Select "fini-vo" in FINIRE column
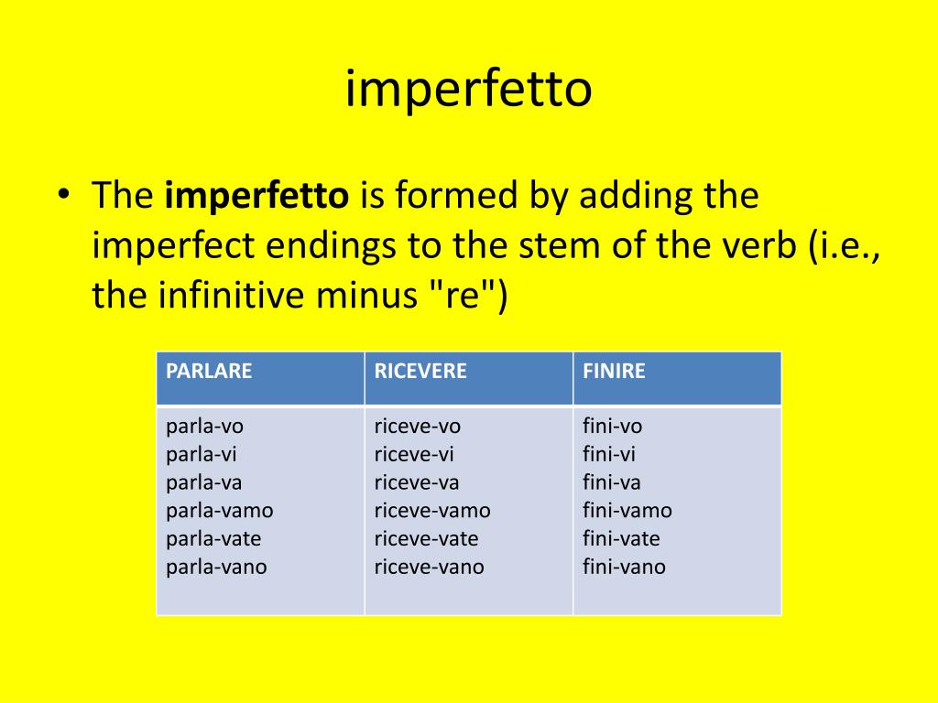This screenshot has width=938, height=703. coord(613,427)
